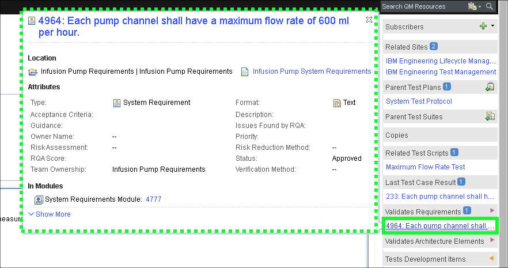This screenshot has height=268, width=508.
Task: Open Maximum Flow Rate Test script
Action: tap(425, 167)
